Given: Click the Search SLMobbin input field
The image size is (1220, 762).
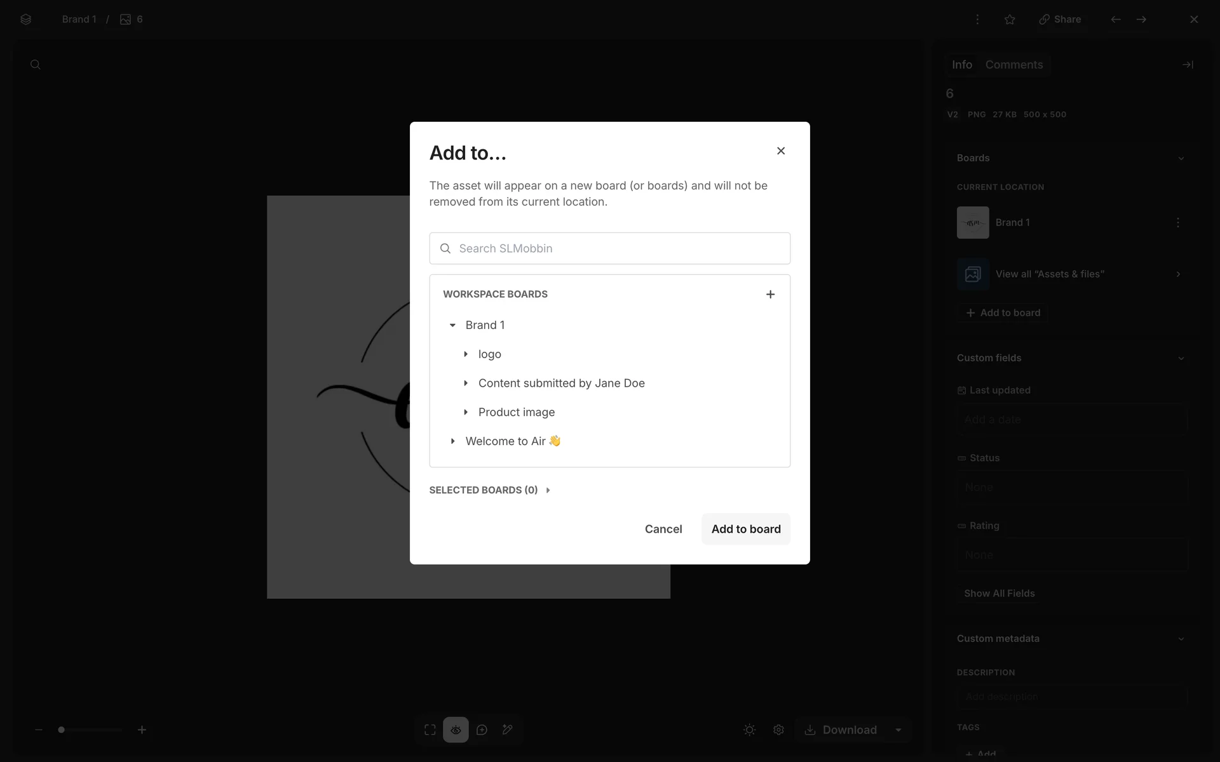Looking at the screenshot, I should 610,248.
